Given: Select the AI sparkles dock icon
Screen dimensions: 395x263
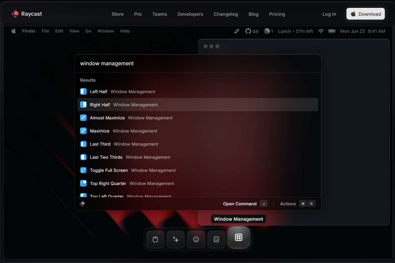Looking at the screenshot, I should [176, 239].
